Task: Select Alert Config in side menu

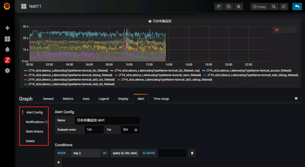Action: pos(34,112)
